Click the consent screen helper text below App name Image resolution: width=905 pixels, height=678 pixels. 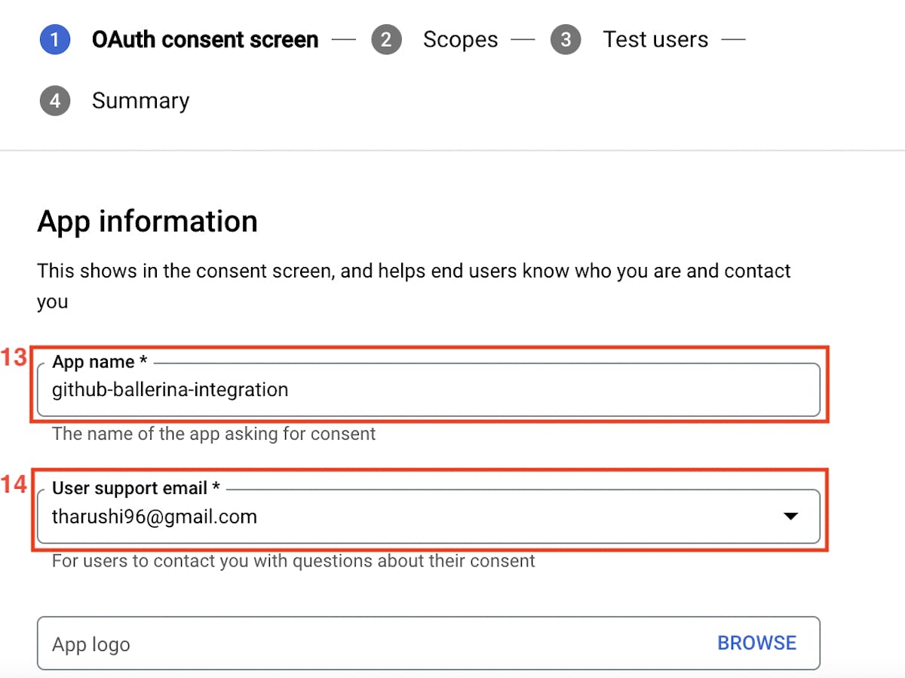pyautogui.click(x=213, y=434)
